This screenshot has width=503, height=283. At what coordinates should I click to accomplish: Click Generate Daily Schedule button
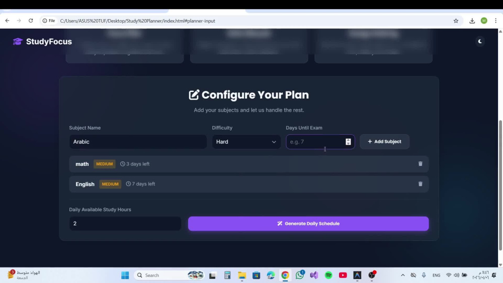point(308,223)
